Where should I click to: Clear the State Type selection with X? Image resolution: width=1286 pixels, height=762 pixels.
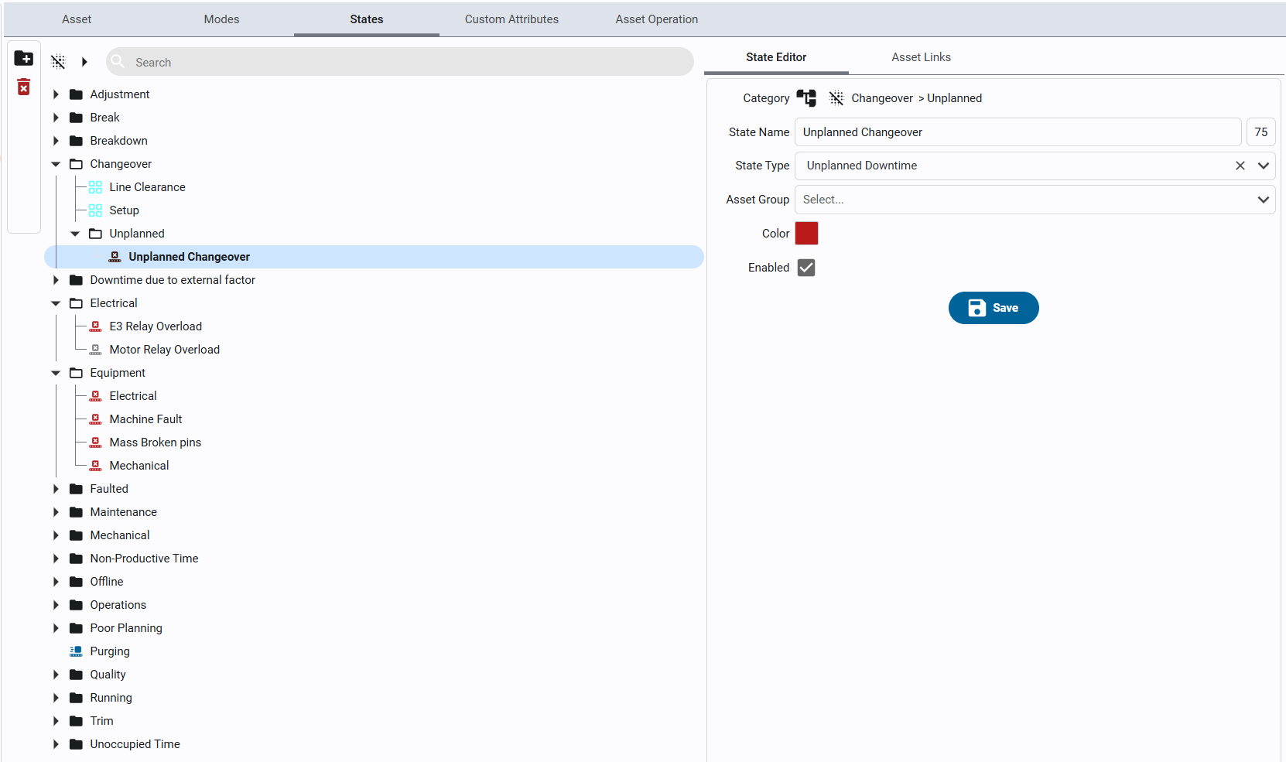click(x=1240, y=166)
